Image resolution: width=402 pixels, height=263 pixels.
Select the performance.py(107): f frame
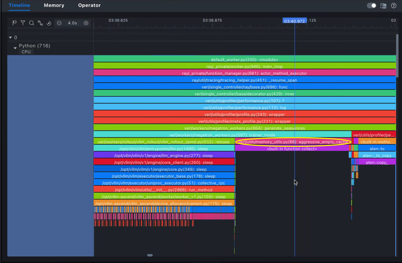point(244,101)
